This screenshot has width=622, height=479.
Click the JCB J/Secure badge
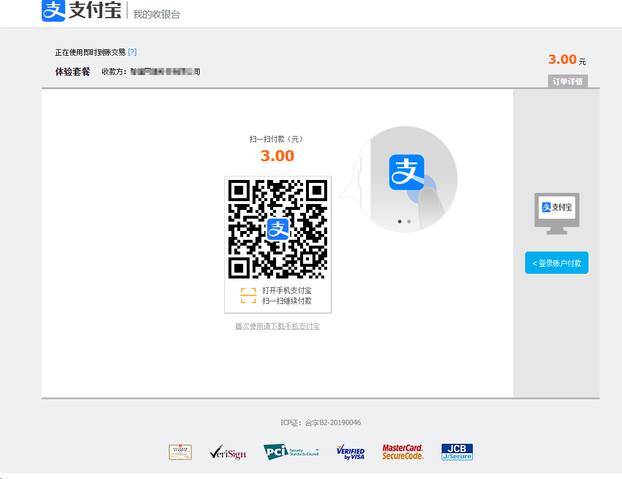[457, 452]
